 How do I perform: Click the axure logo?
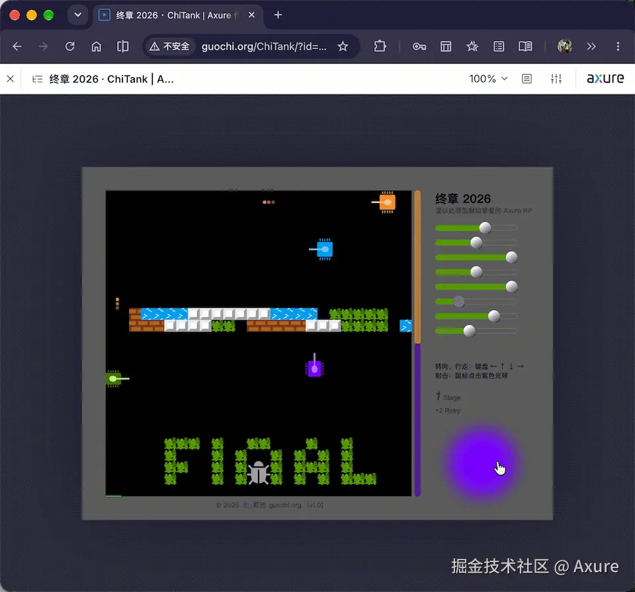tap(605, 78)
